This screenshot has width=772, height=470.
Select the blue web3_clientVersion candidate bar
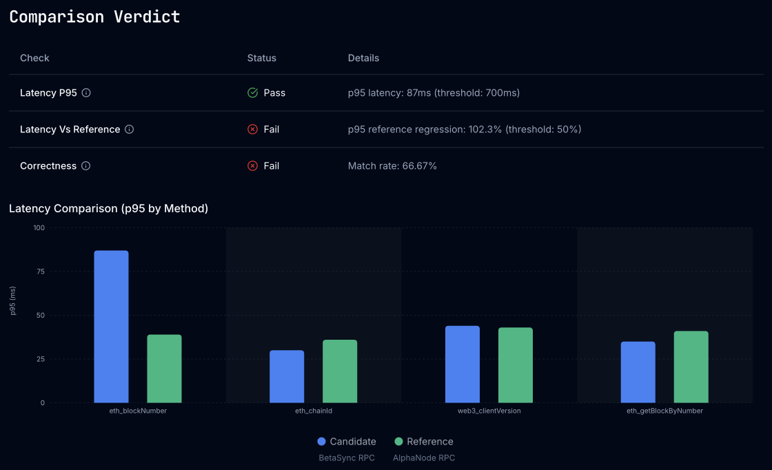463,364
